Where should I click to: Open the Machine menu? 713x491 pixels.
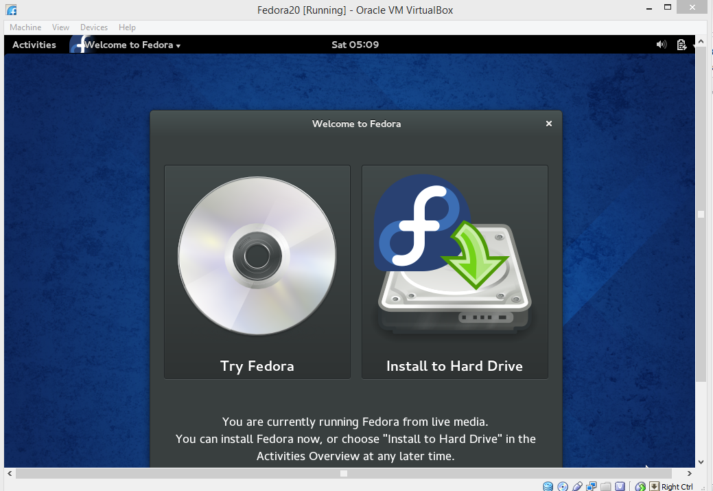point(25,27)
